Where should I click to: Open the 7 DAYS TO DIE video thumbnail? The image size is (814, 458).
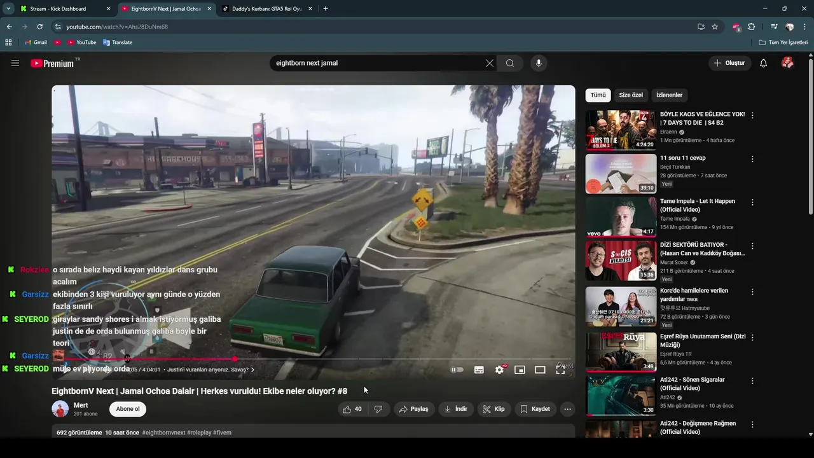click(x=621, y=130)
